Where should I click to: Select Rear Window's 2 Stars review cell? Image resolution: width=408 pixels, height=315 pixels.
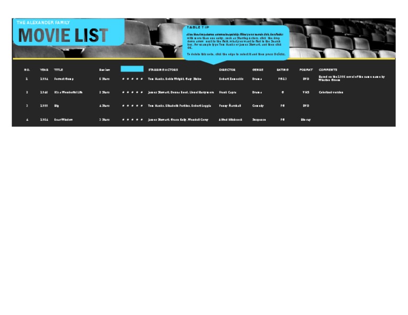(104, 120)
